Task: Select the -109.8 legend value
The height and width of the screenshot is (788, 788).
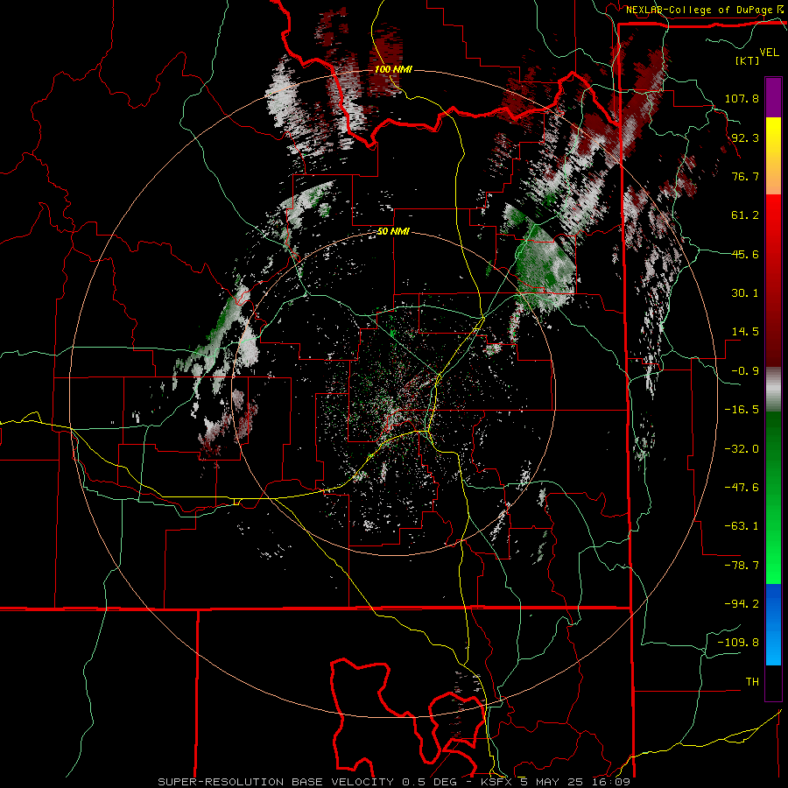Action: click(738, 643)
